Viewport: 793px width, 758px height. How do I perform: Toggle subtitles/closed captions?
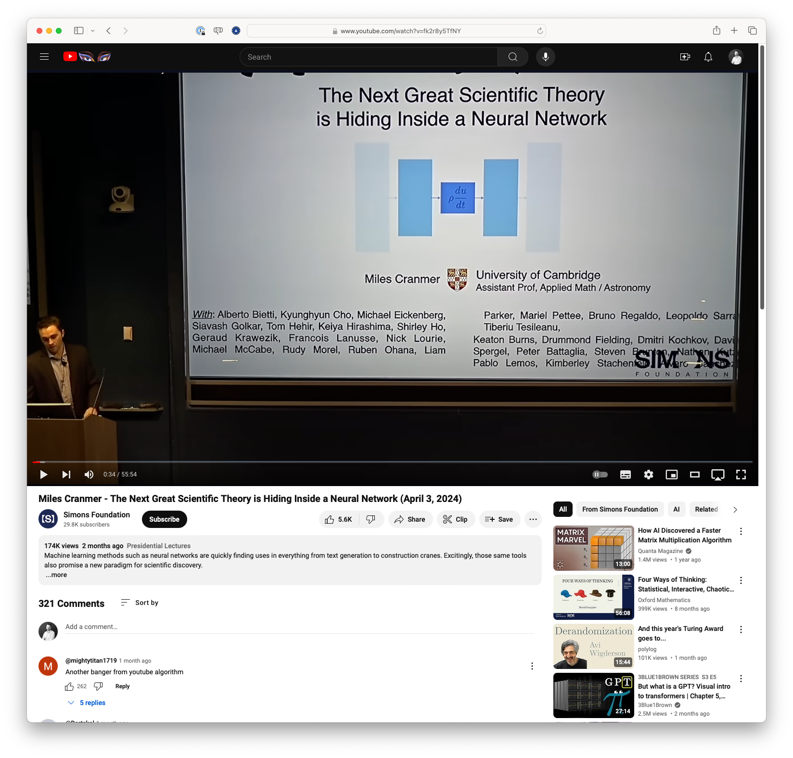(625, 475)
